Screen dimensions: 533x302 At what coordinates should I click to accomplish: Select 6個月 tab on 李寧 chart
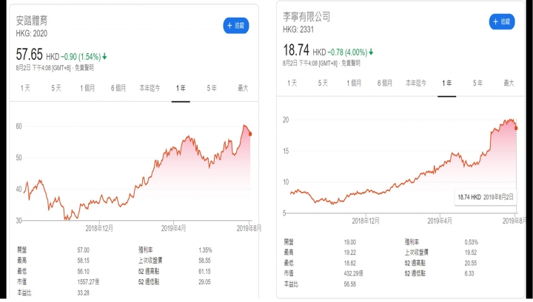pyautogui.click(x=385, y=83)
